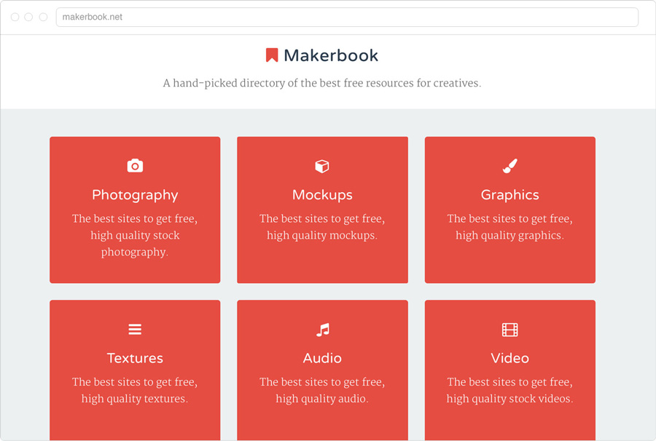The width and height of the screenshot is (656, 441).
Task: Open the Photography category heading
Action: [x=135, y=195]
